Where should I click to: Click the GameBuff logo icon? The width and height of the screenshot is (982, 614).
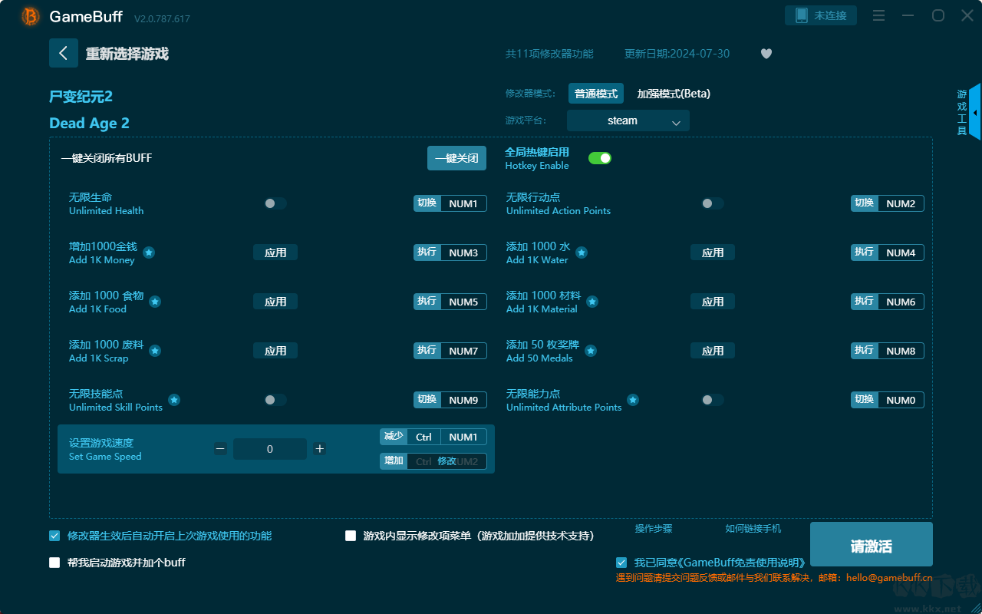(x=31, y=16)
